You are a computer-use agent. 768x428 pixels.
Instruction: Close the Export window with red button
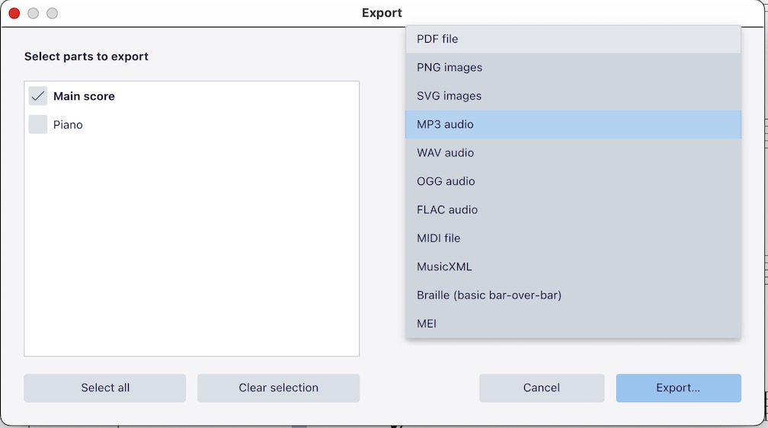coord(14,13)
